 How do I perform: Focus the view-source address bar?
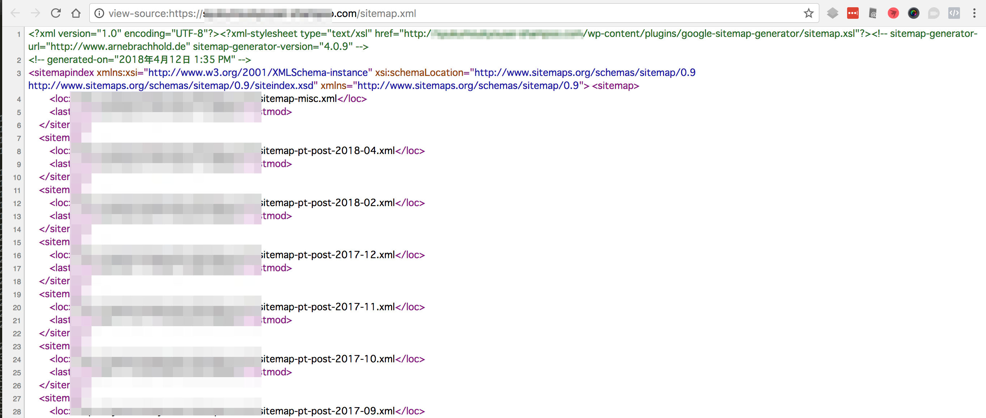454,13
